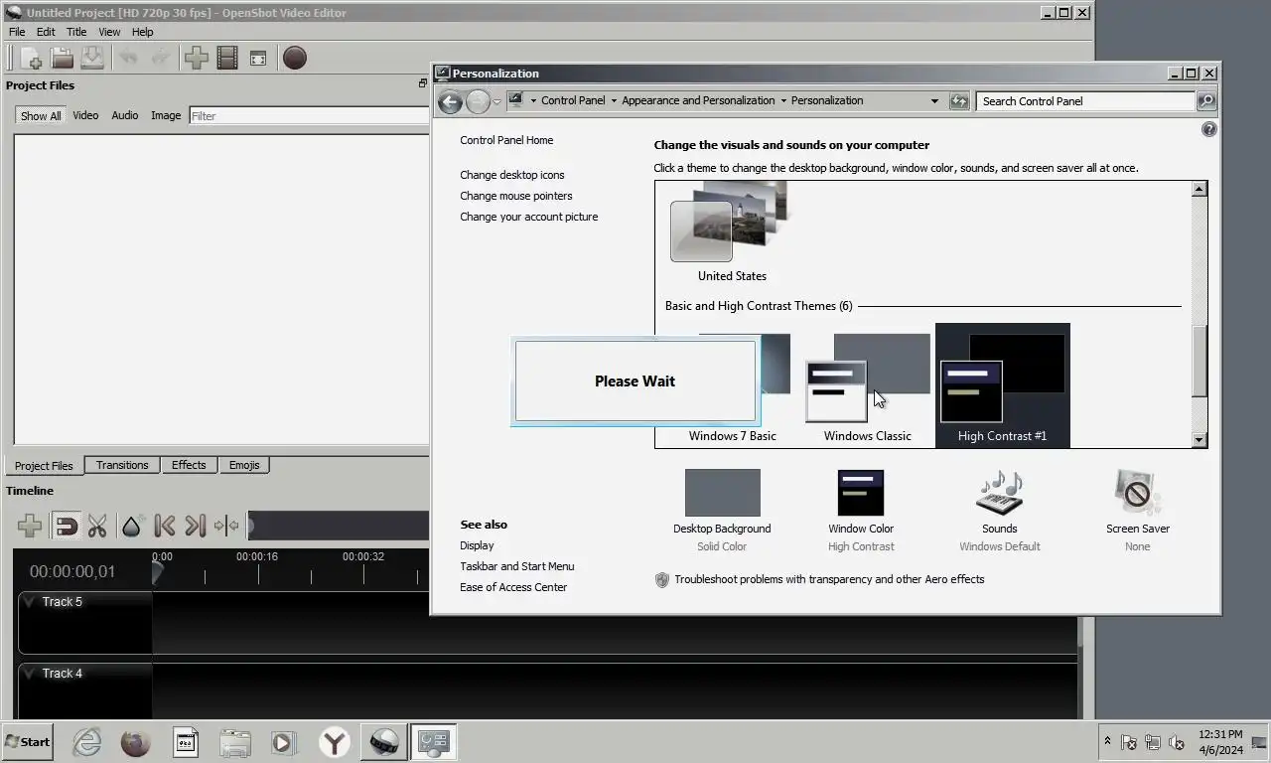Select the Image filter in Project Files
The image size is (1271, 763).
pos(166,115)
